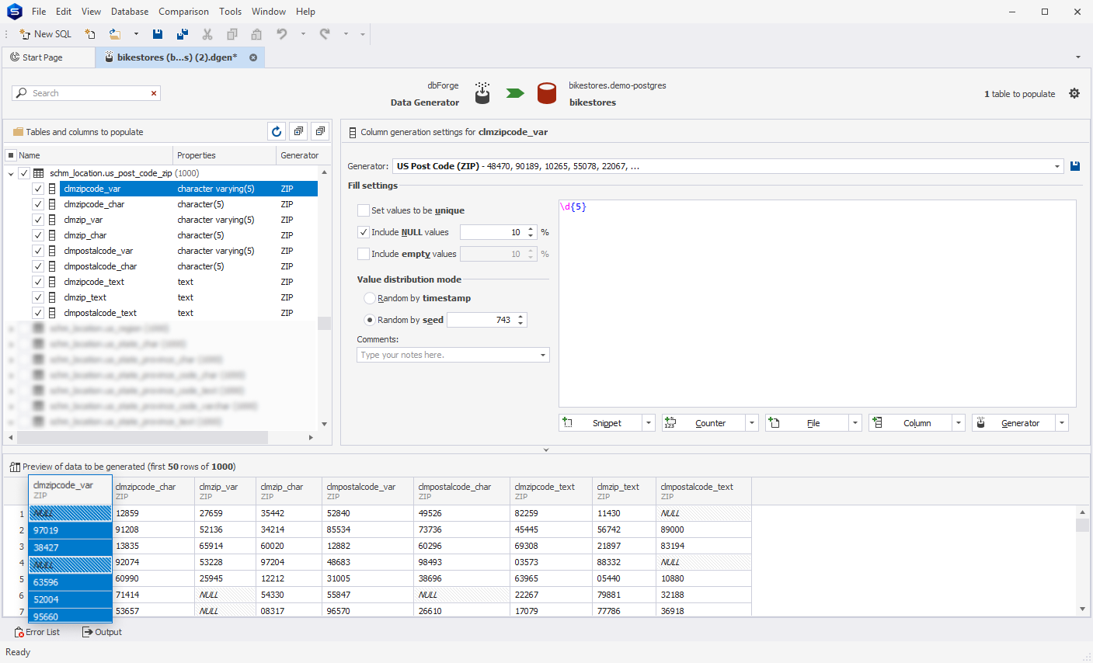Uncheck the clmzip_var column checkbox

37,220
